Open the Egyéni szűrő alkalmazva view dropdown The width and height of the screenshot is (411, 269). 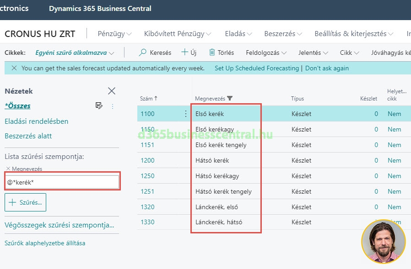(x=75, y=53)
